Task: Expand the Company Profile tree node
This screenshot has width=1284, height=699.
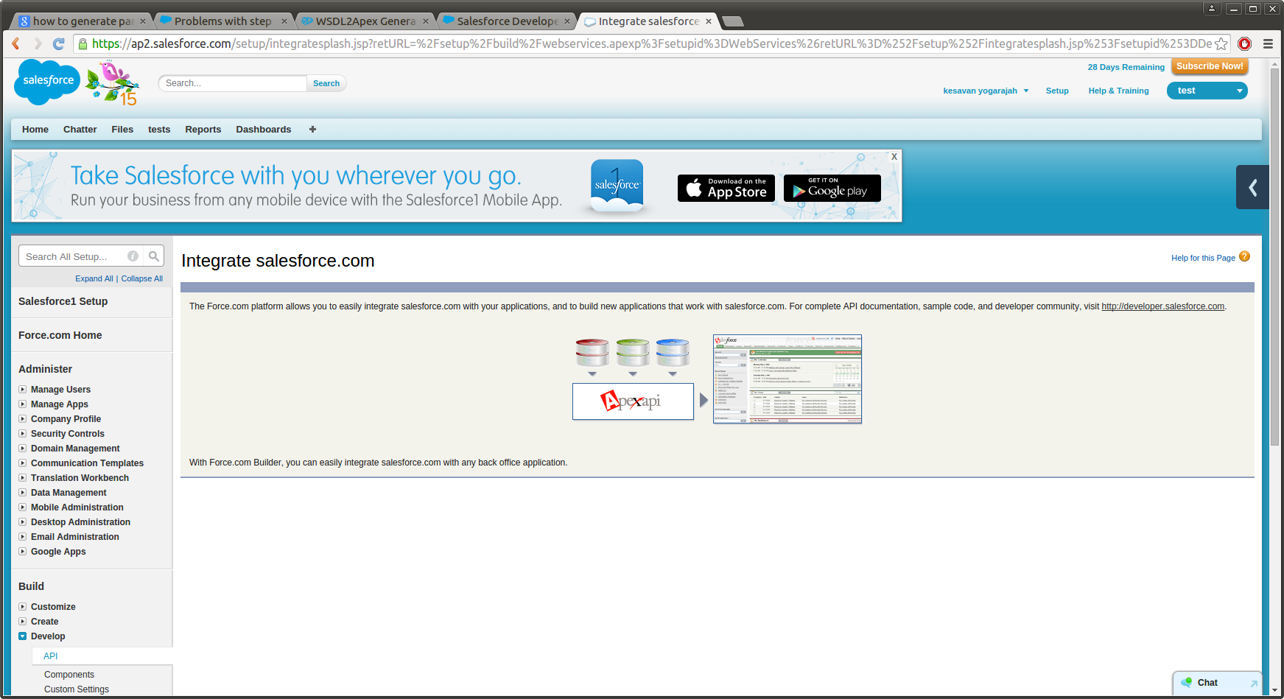Action: pos(23,419)
